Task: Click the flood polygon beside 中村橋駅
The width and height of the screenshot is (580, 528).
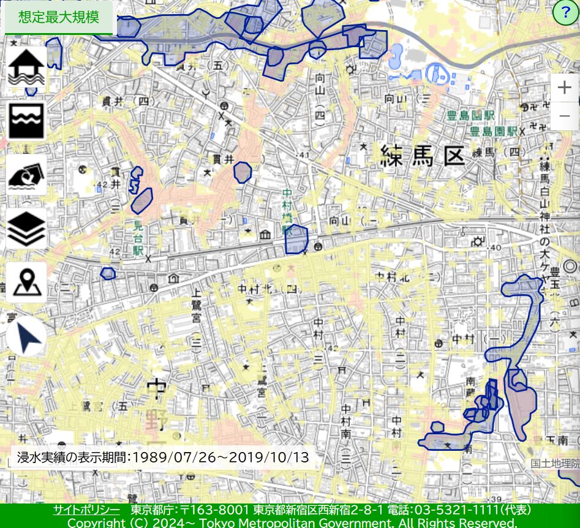Action: pos(297,239)
